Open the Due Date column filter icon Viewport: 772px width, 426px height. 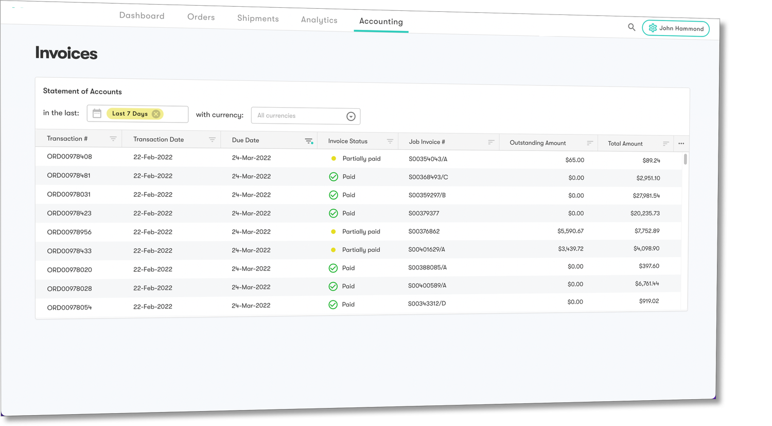pos(309,140)
